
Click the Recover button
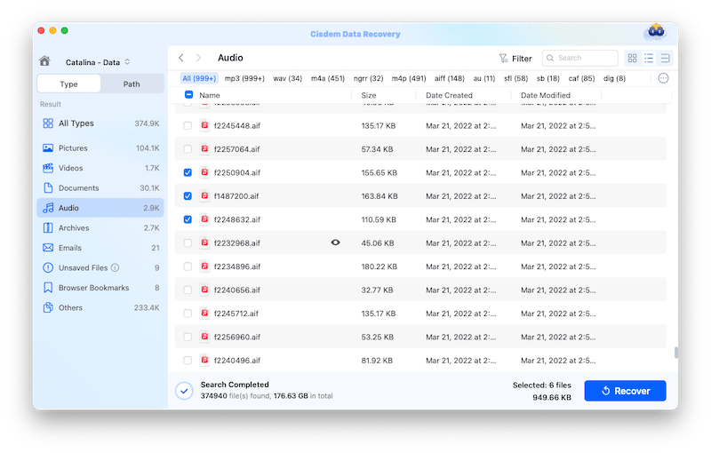[625, 391]
